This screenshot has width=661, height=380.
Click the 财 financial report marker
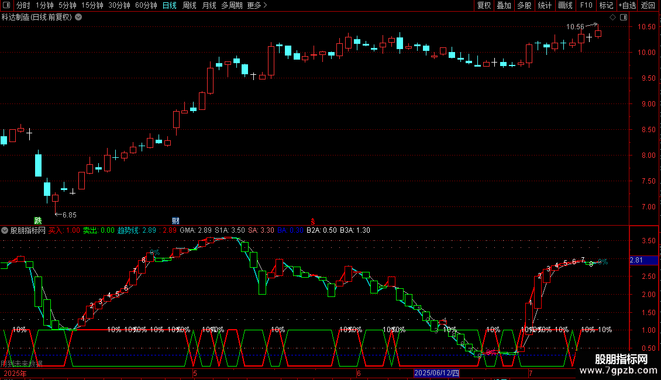pos(176,220)
